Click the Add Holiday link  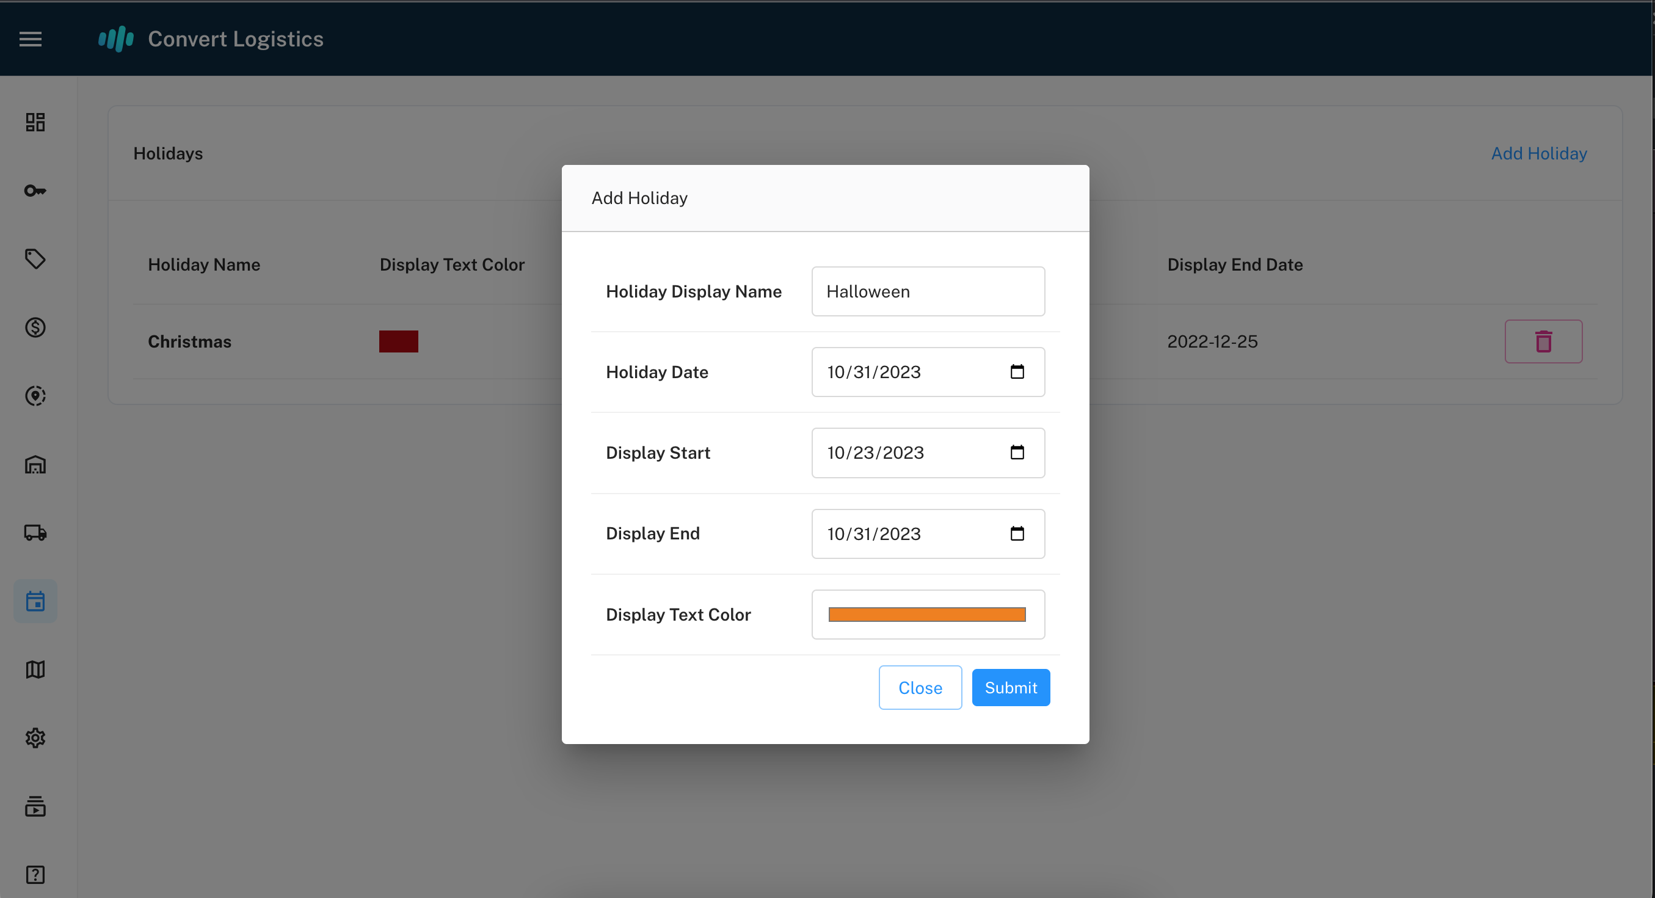point(1539,153)
